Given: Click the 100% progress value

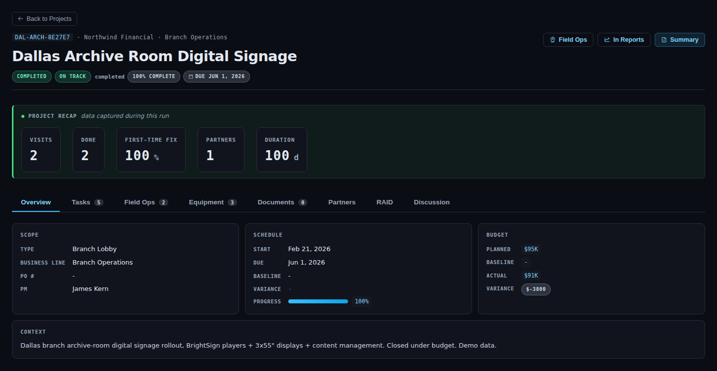Looking at the screenshot, I should [361, 301].
